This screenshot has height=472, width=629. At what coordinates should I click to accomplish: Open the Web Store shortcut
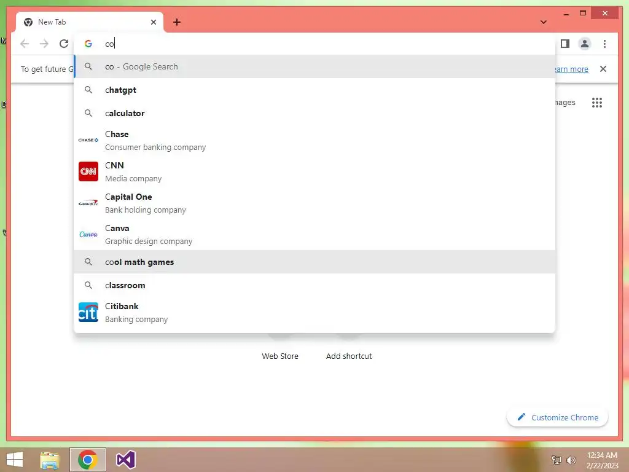point(280,356)
